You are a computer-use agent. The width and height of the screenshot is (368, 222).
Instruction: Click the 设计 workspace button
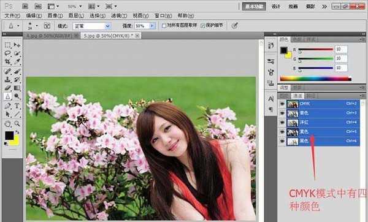[x=276, y=7]
